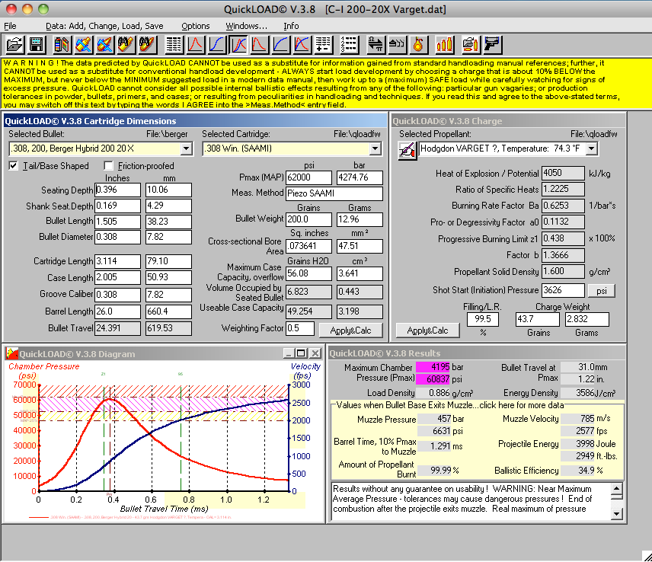Click the results message scrollbar up arrow
Viewport: 652px width, 562px height.
[617, 488]
